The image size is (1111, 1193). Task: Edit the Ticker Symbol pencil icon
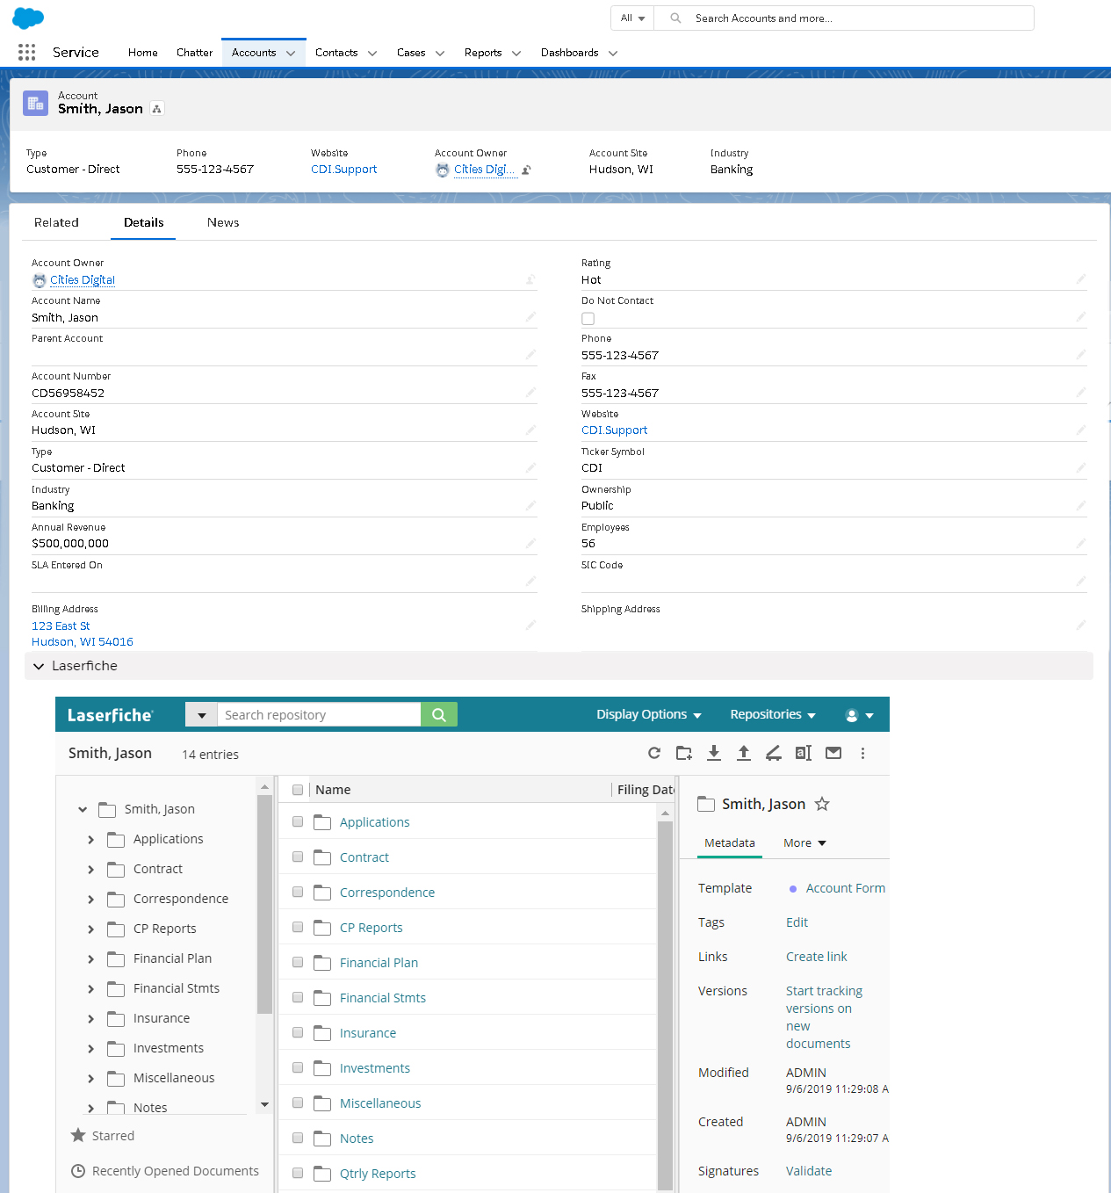point(1081,468)
